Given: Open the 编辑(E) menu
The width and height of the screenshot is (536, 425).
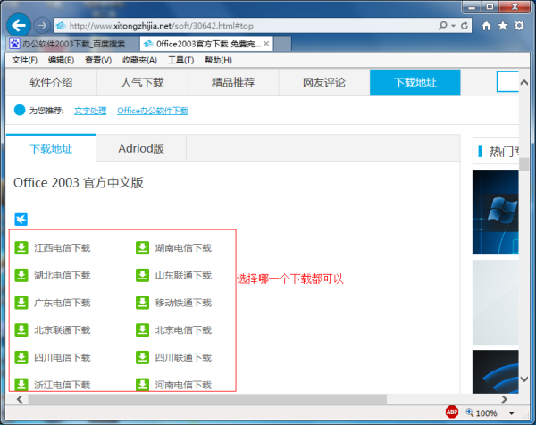Looking at the screenshot, I should tap(61, 60).
